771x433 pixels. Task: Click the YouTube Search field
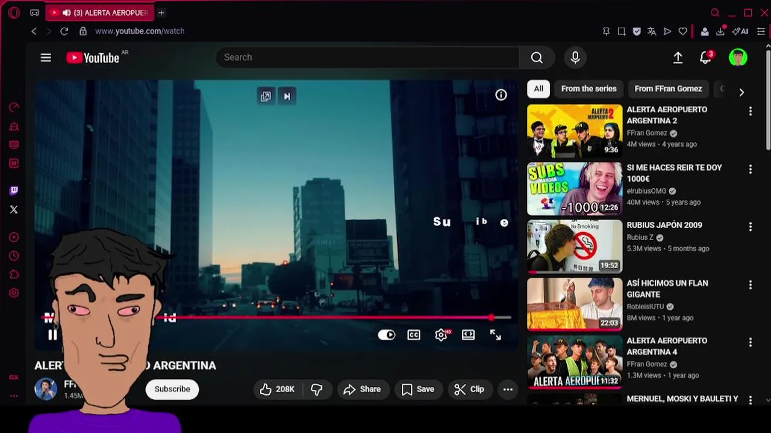coord(367,57)
